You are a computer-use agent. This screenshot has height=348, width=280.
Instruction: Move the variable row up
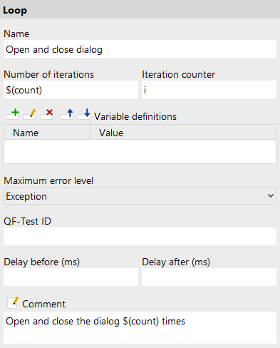click(67, 114)
